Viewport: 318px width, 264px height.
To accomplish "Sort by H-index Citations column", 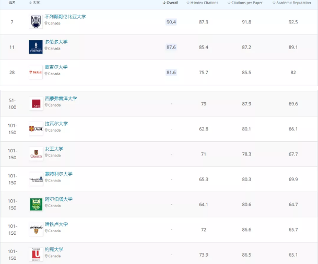I will pyautogui.click(x=202, y=3).
